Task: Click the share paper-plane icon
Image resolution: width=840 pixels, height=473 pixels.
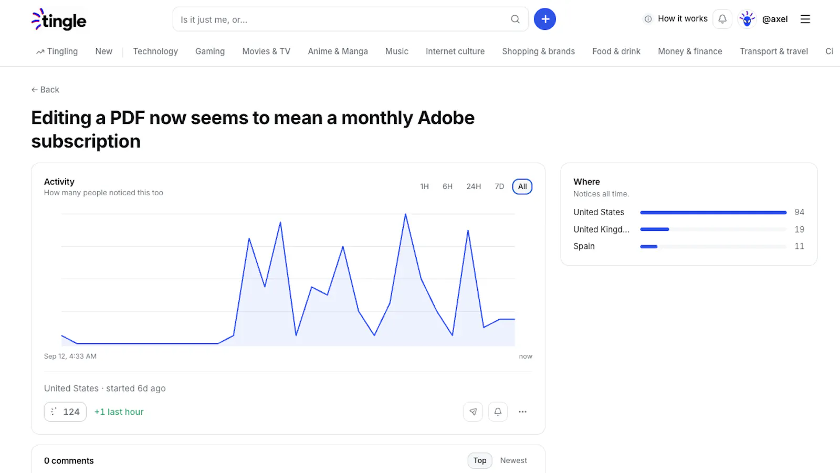Action: pos(473,412)
